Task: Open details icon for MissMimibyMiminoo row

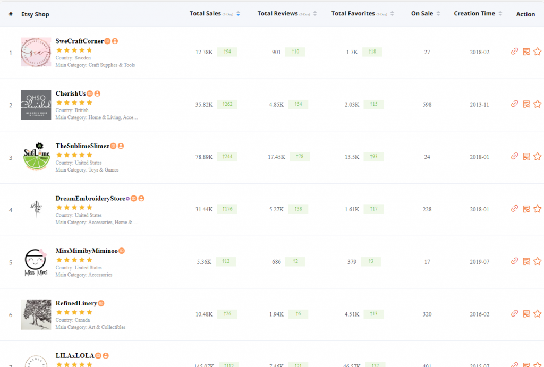Action: click(x=526, y=261)
